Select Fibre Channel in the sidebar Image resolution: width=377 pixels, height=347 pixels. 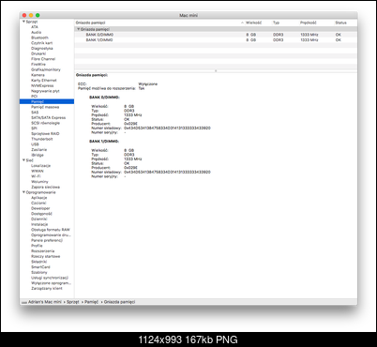43,59
